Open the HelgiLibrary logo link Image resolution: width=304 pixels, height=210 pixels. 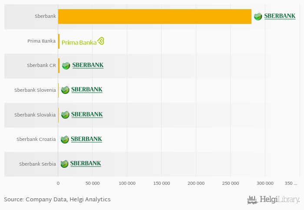[x=273, y=200]
